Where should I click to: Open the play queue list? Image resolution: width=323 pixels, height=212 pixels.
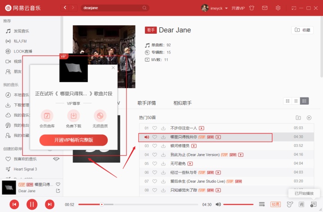313,204
